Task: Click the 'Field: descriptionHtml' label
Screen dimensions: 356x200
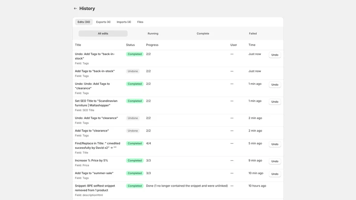Action: tap(89, 195)
